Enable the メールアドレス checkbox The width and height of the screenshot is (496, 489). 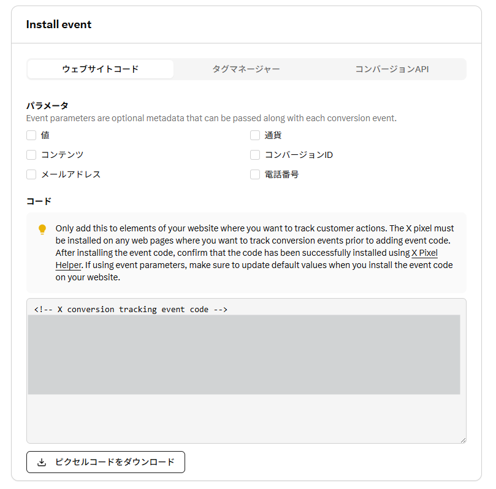pos(31,174)
